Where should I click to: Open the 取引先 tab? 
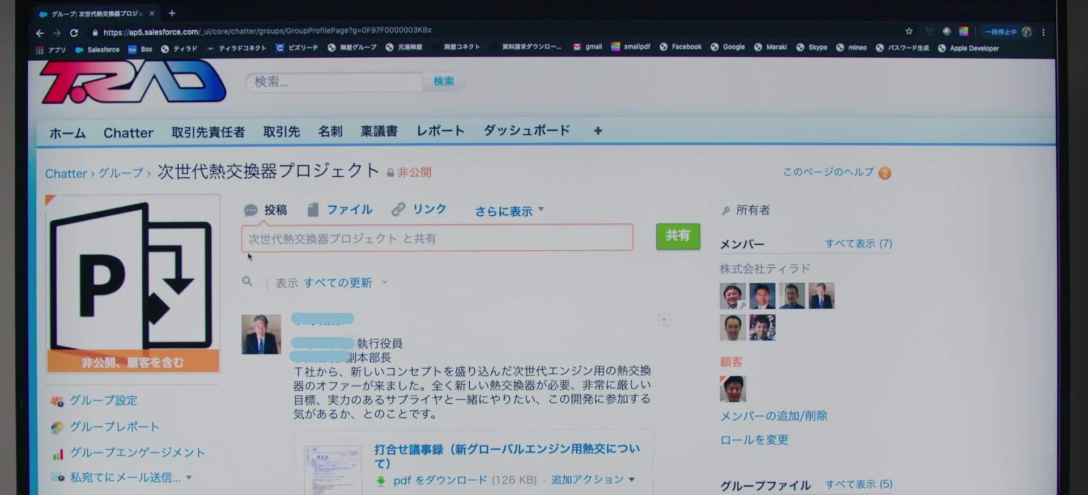pos(282,132)
